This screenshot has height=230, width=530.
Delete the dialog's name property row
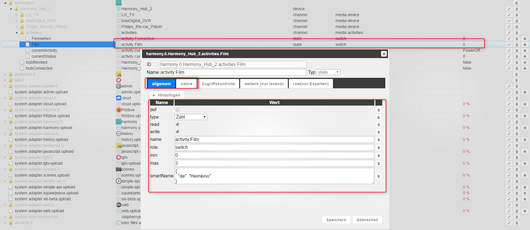pos(379,139)
